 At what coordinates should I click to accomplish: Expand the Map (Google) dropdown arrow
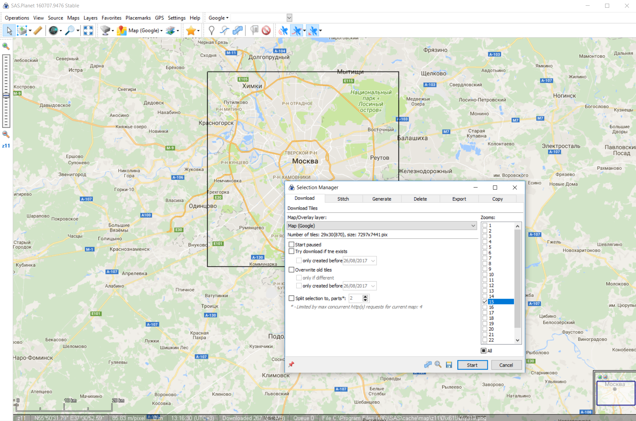(161, 31)
